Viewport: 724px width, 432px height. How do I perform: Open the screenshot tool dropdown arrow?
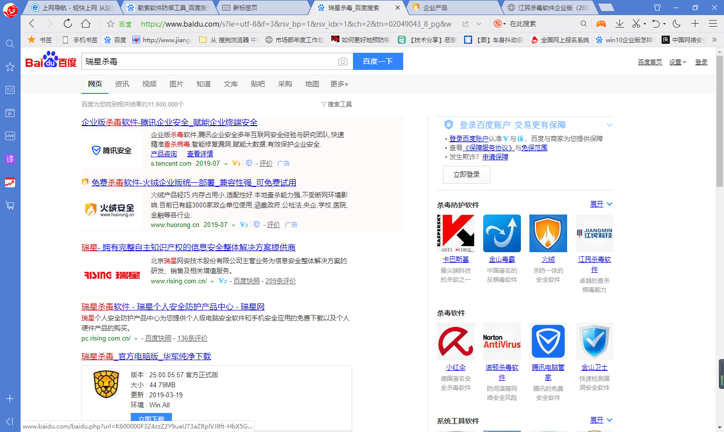coord(645,24)
